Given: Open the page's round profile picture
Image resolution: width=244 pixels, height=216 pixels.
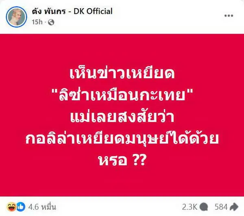Looking at the screenshot, I should pos(16,17).
